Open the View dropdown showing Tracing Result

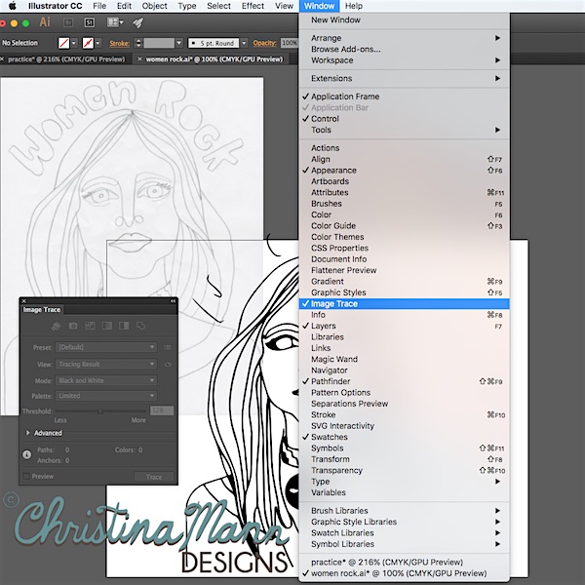tap(106, 364)
